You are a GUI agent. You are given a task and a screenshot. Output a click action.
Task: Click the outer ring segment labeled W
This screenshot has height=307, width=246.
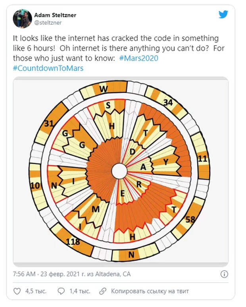(104, 89)
